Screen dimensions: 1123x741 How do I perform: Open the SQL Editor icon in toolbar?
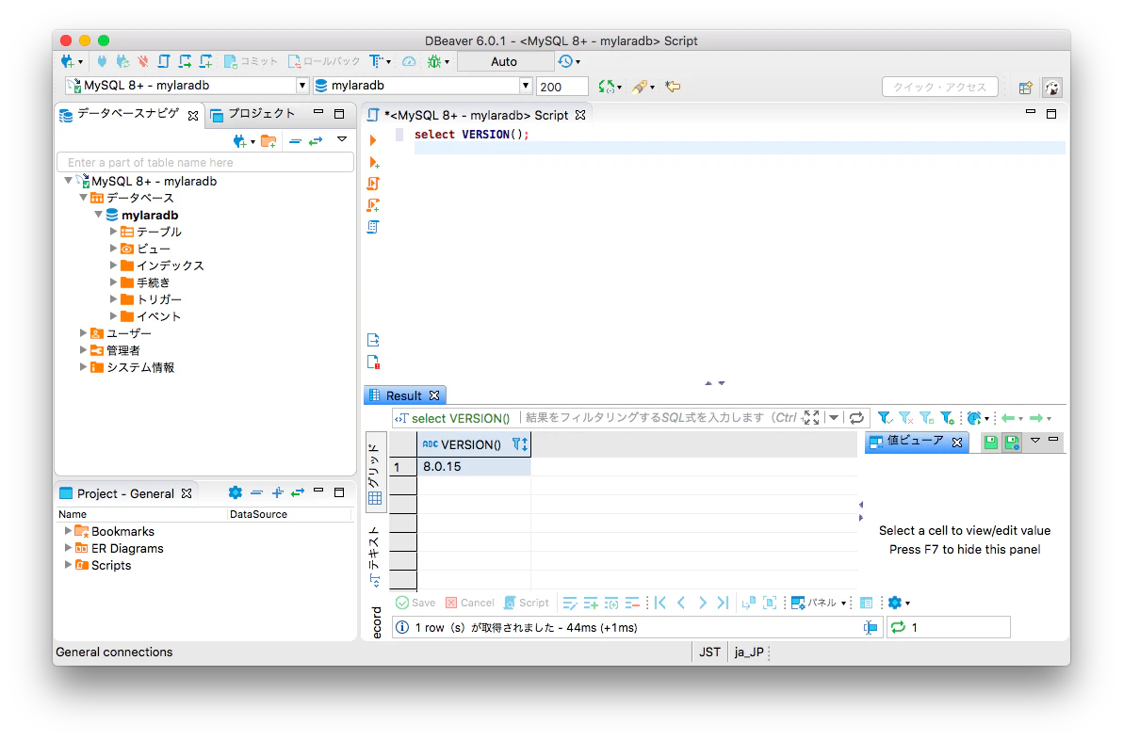click(x=164, y=61)
